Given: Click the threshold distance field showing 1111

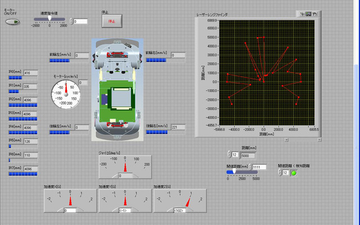Looking at the screenshot, I should [259, 167].
